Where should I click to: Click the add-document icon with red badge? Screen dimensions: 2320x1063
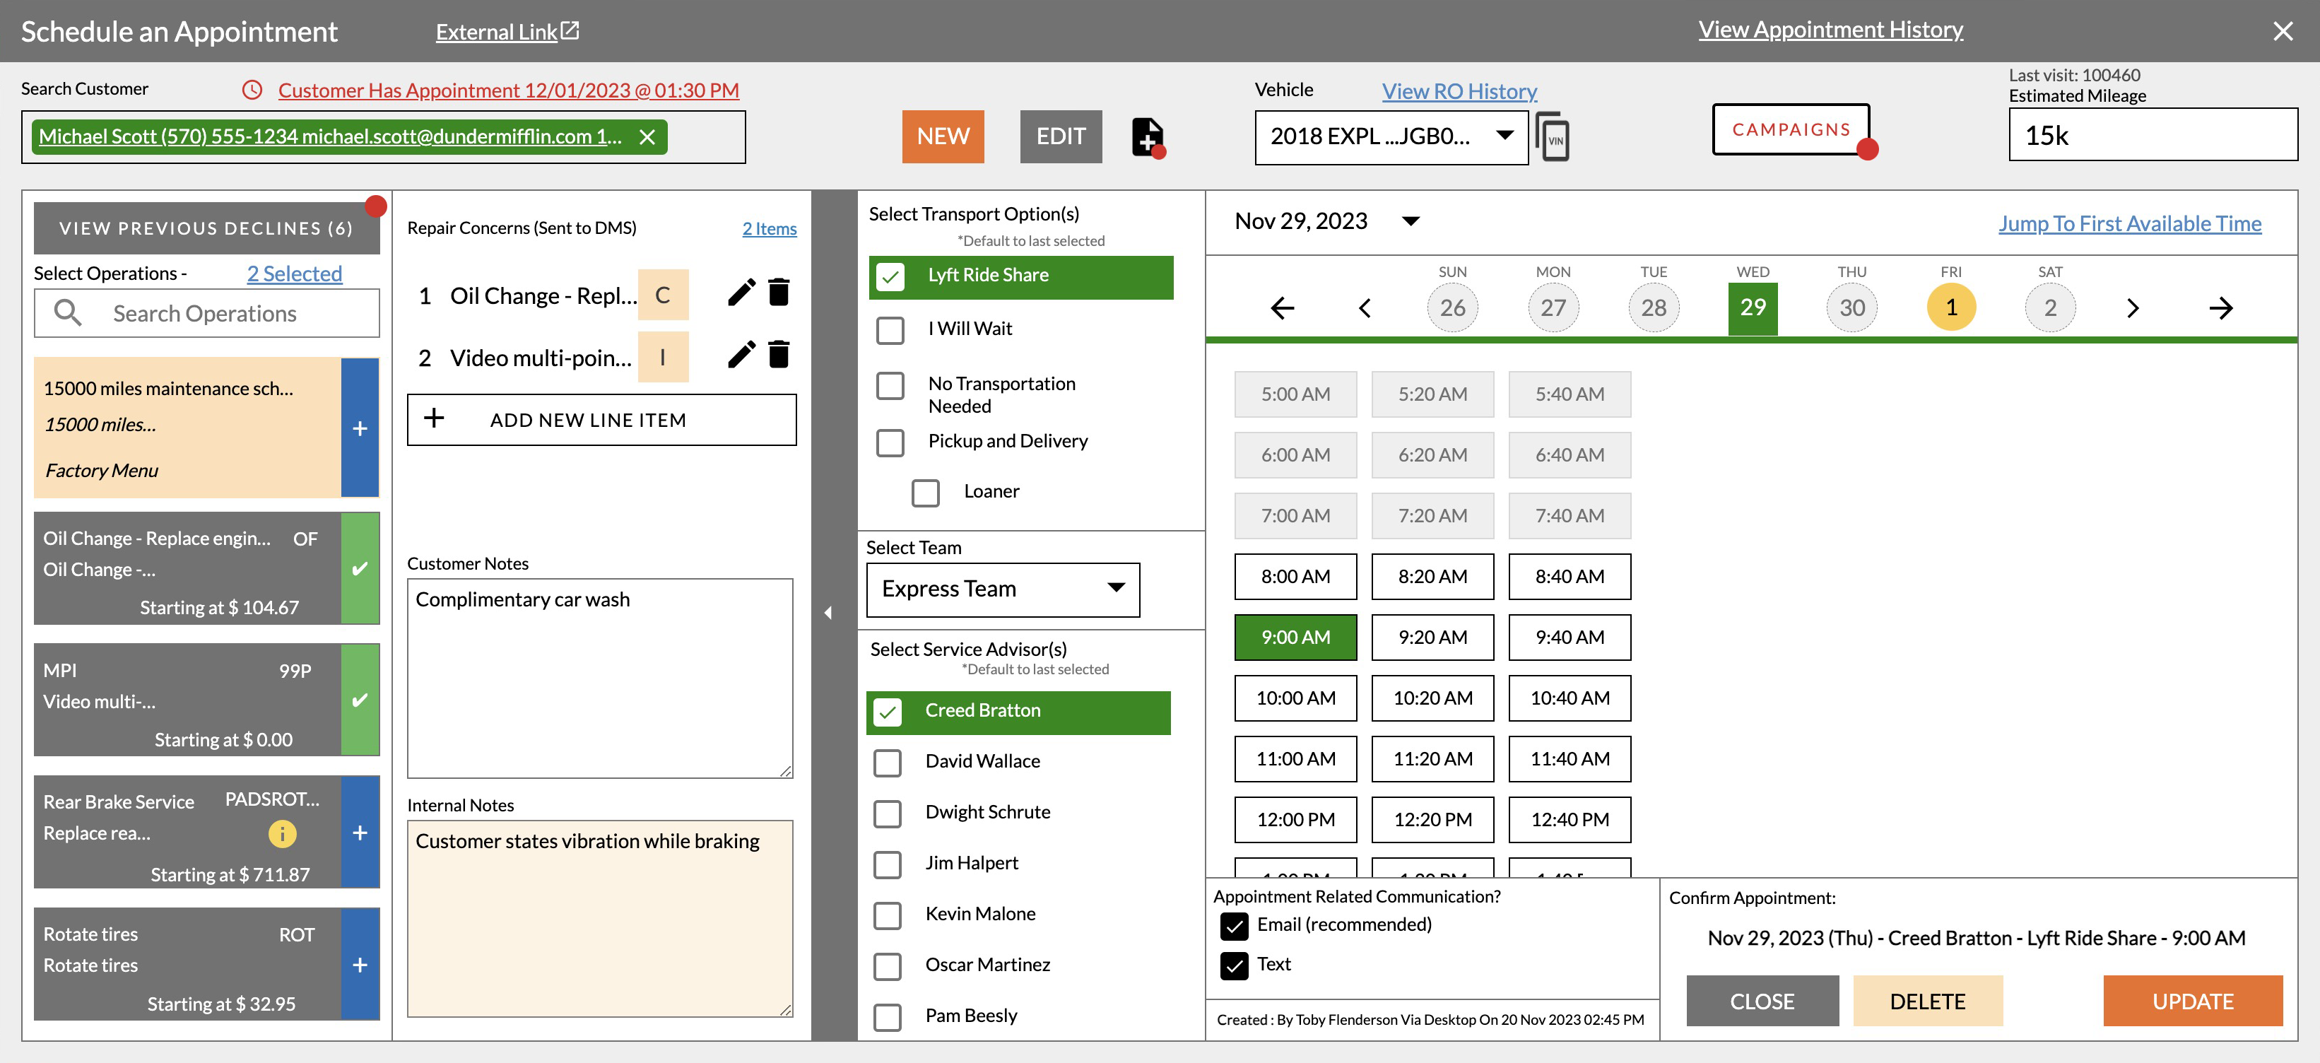pos(1146,136)
